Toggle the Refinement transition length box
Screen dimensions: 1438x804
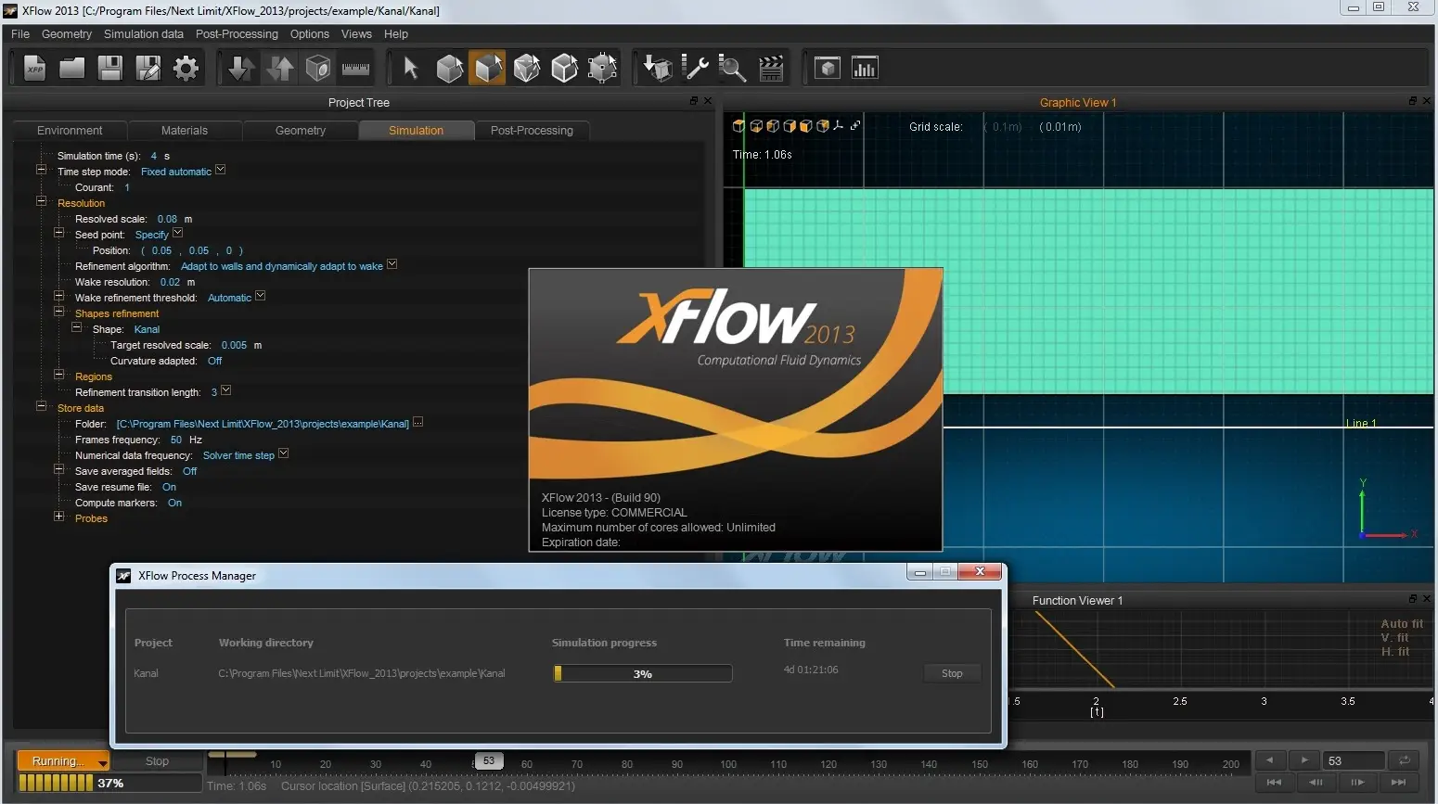tap(225, 390)
